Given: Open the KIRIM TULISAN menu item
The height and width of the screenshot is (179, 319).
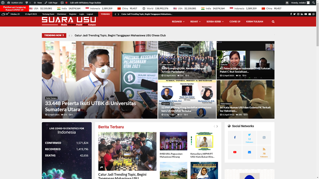Looking at the screenshot, I should click(x=255, y=22).
